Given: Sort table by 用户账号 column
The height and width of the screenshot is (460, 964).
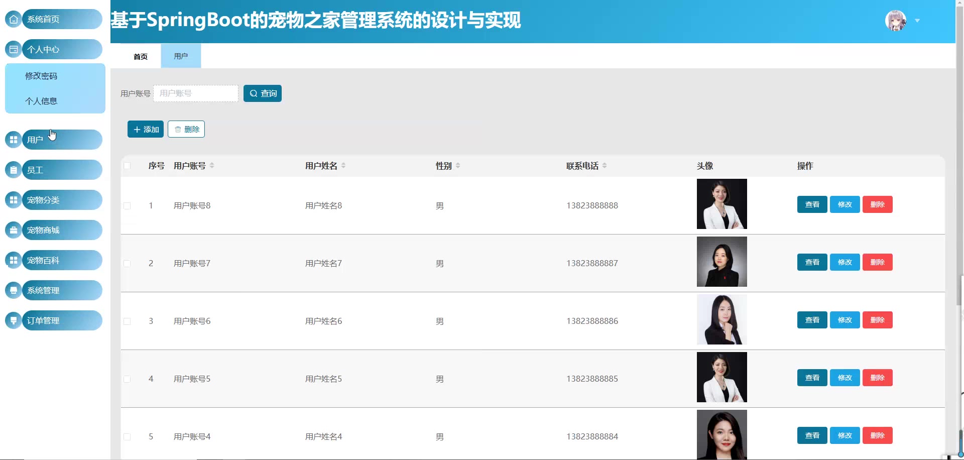Looking at the screenshot, I should click(212, 166).
